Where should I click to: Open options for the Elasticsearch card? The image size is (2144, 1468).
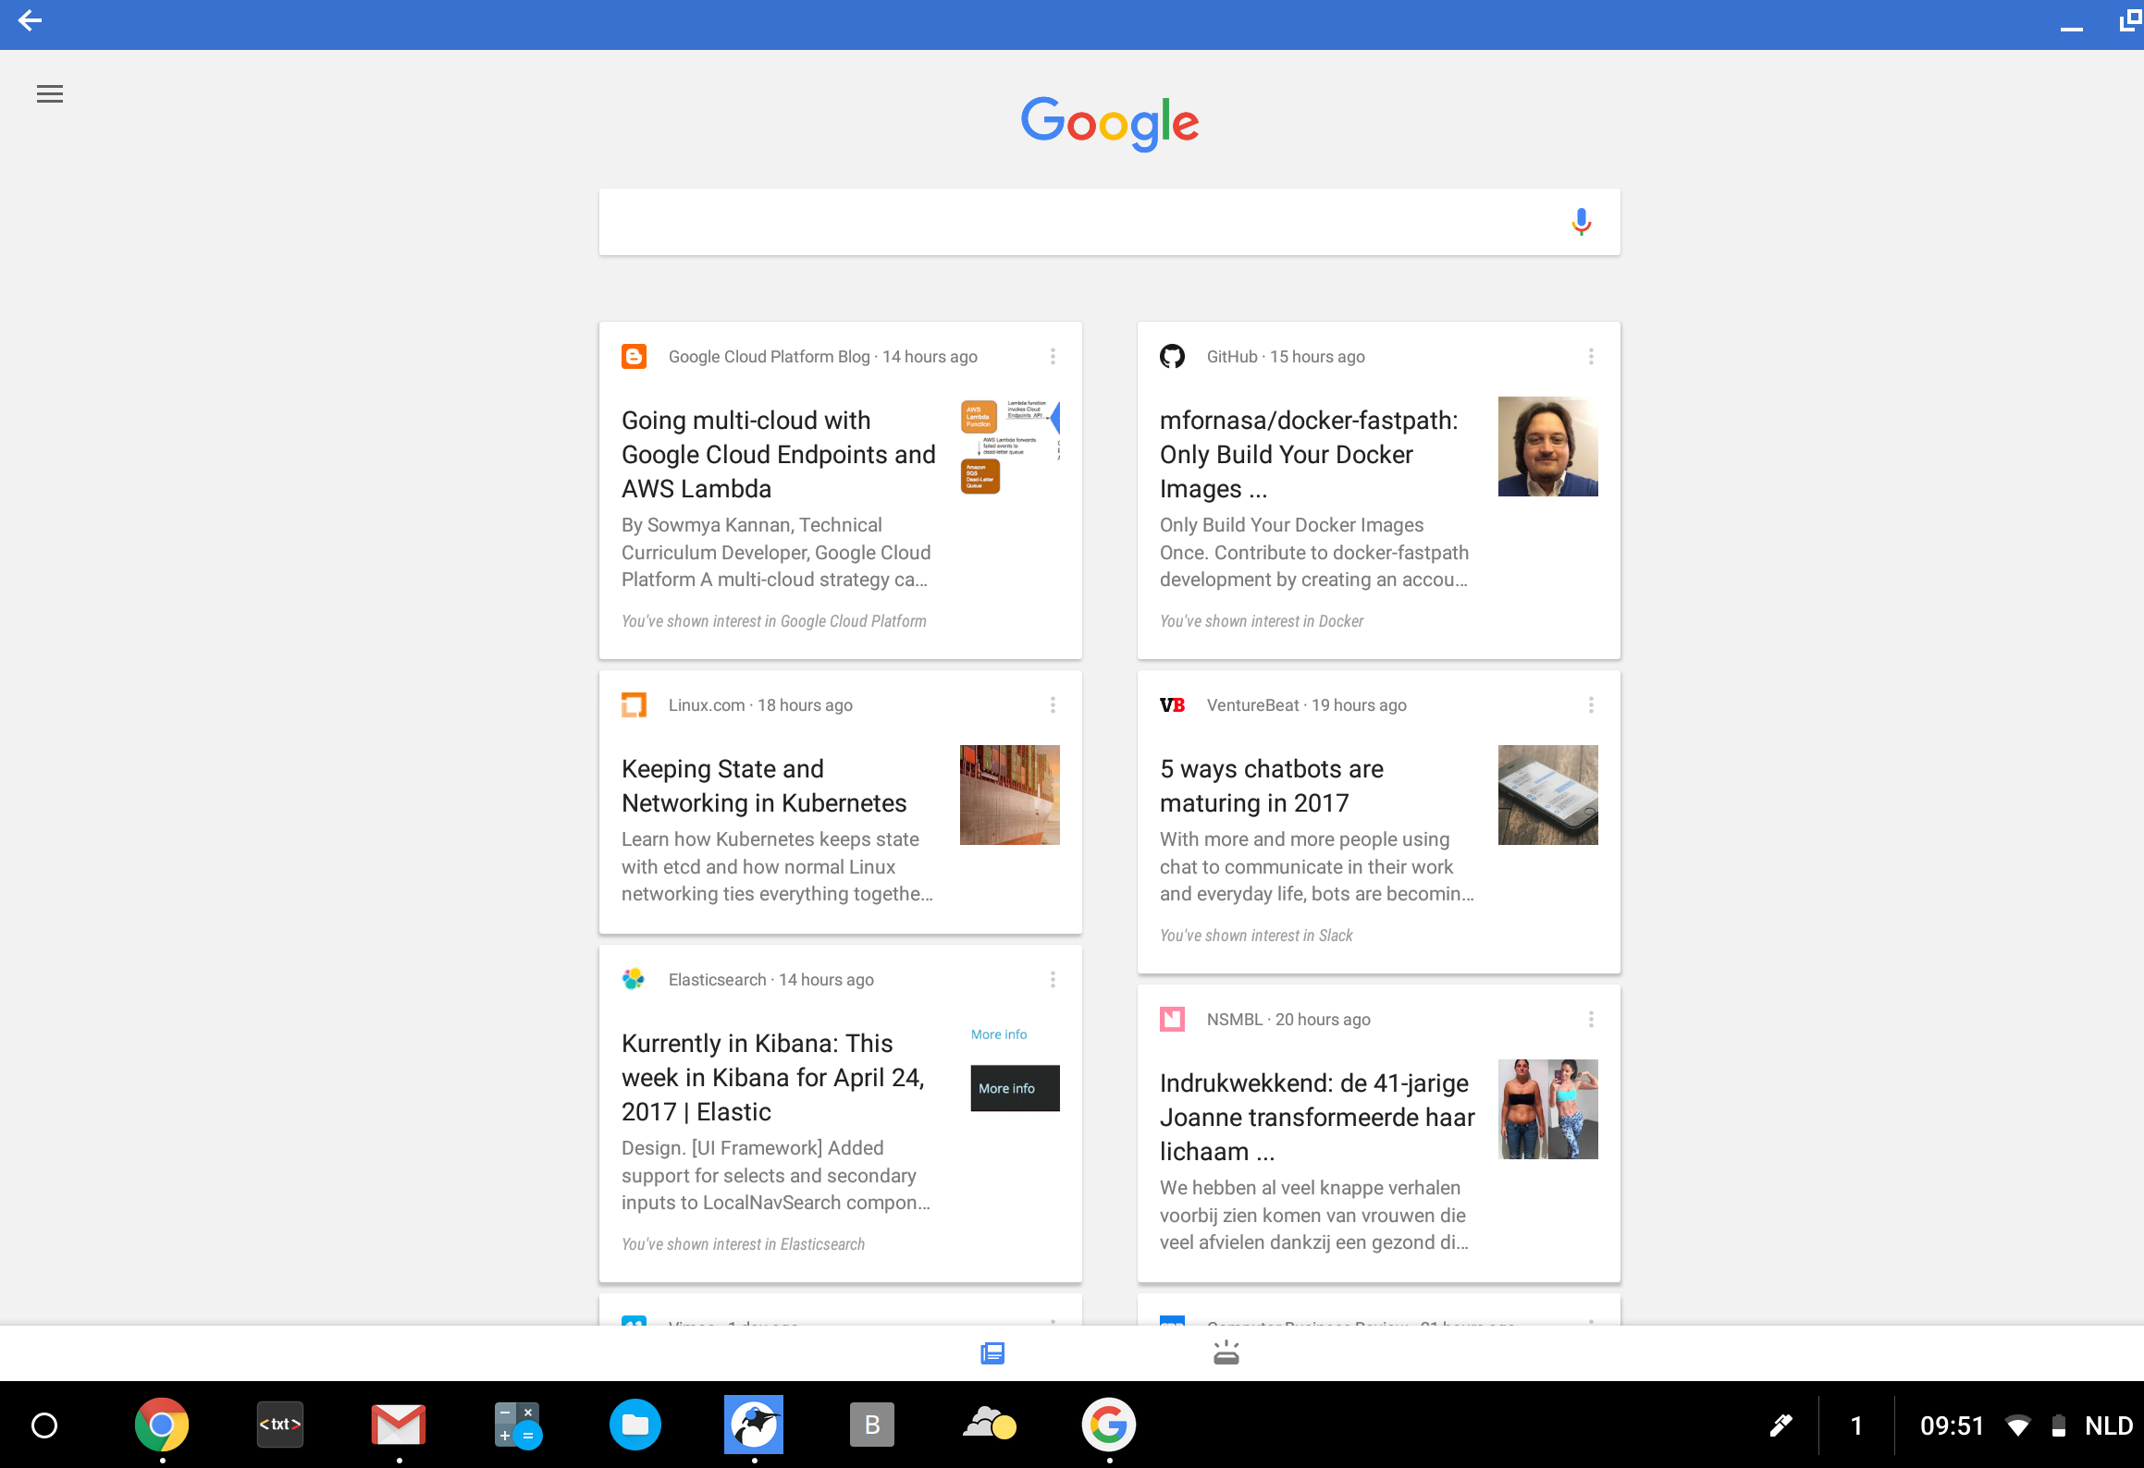(x=1053, y=980)
